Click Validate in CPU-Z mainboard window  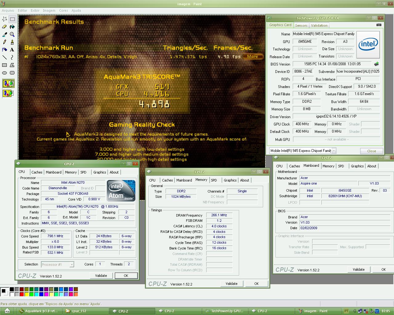click(359, 269)
